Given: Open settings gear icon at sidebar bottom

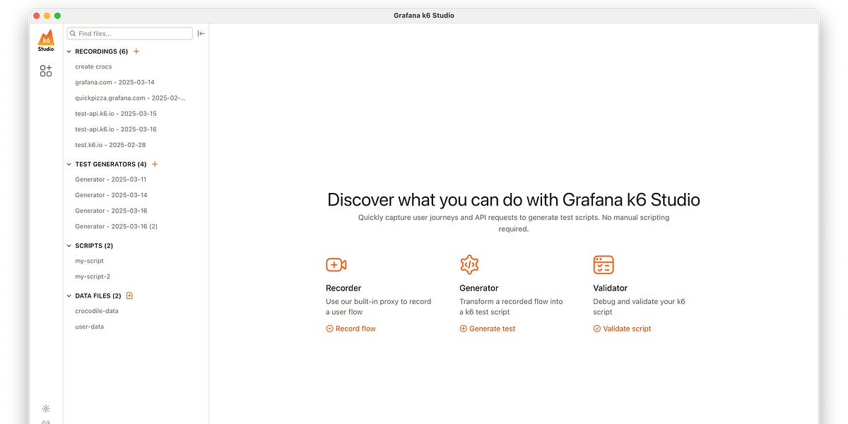Looking at the screenshot, I should [x=46, y=408].
